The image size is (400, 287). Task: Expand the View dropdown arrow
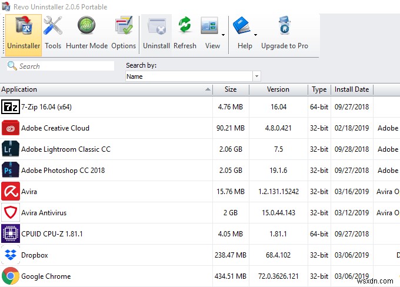224,34
